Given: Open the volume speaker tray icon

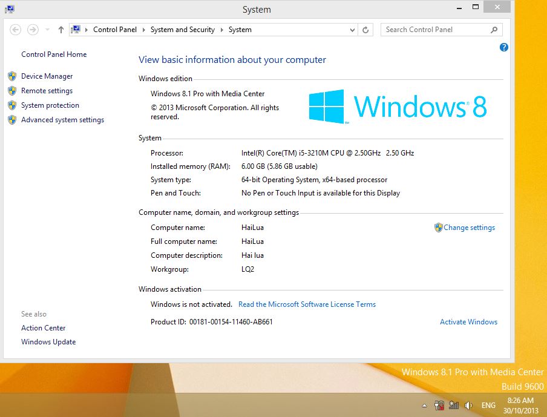Looking at the screenshot, I should tap(468, 406).
